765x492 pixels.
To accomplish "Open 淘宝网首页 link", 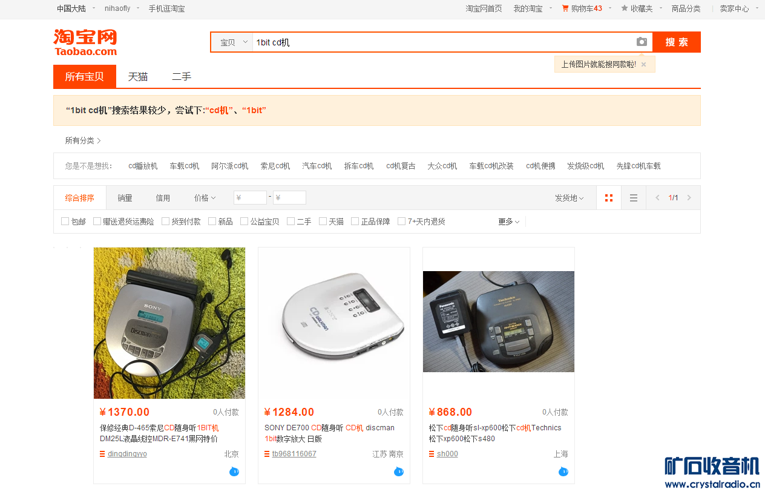I will pyautogui.click(x=484, y=8).
